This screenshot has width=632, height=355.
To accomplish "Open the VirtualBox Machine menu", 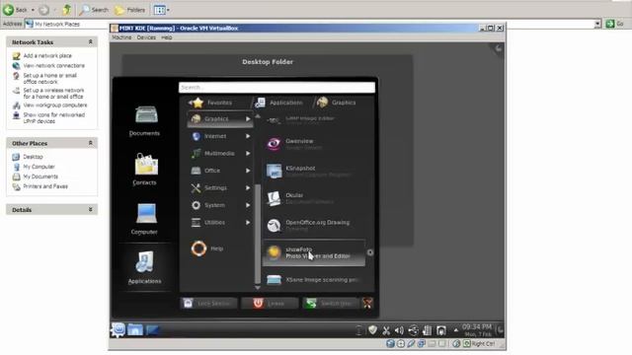I will click(121, 37).
